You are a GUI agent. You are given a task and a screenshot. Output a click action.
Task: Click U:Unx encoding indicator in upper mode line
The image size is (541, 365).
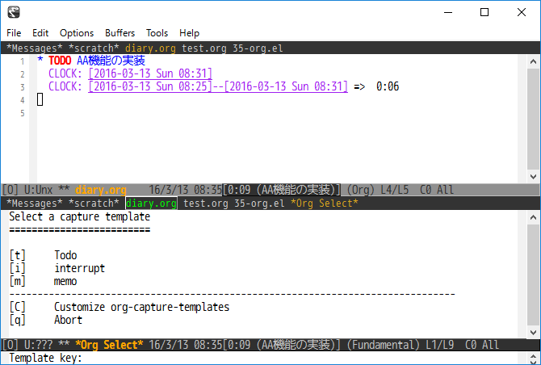pyautogui.click(x=38, y=190)
